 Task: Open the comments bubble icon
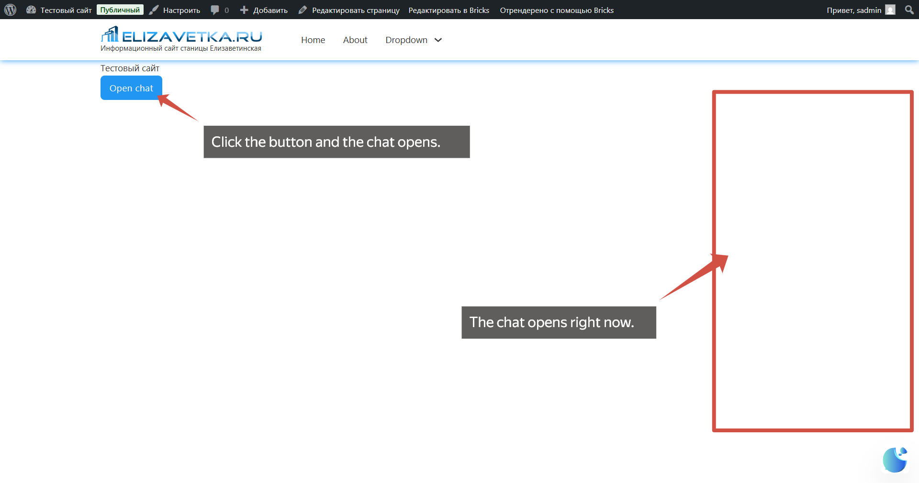pos(215,10)
